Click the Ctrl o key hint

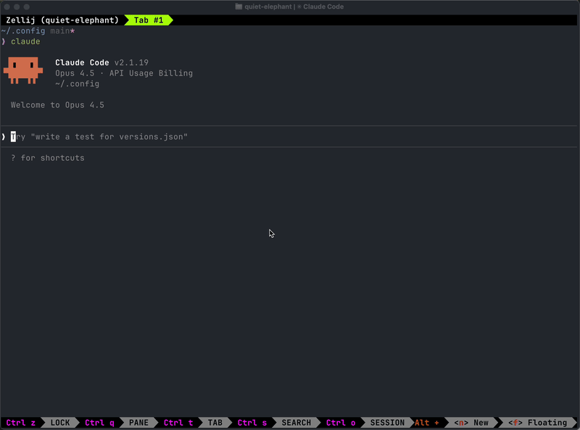coord(341,423)
